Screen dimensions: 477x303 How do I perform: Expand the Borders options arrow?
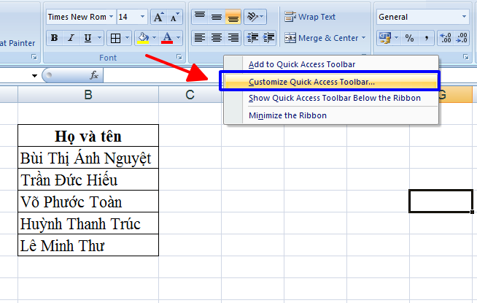coord(128,38)
